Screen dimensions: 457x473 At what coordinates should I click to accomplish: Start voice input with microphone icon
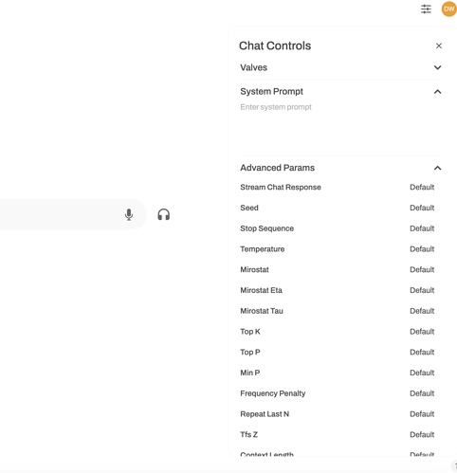pyautogui.click(x=129, y=214)
